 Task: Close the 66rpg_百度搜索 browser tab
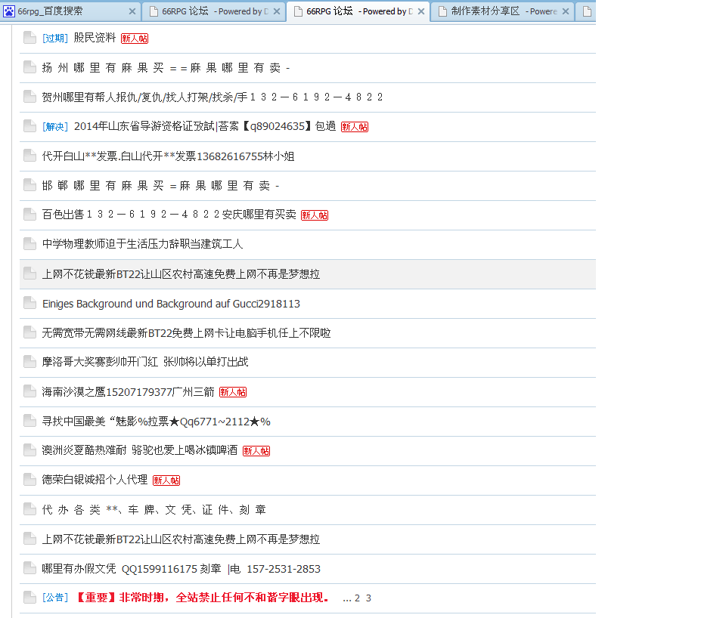pos(132,11)
